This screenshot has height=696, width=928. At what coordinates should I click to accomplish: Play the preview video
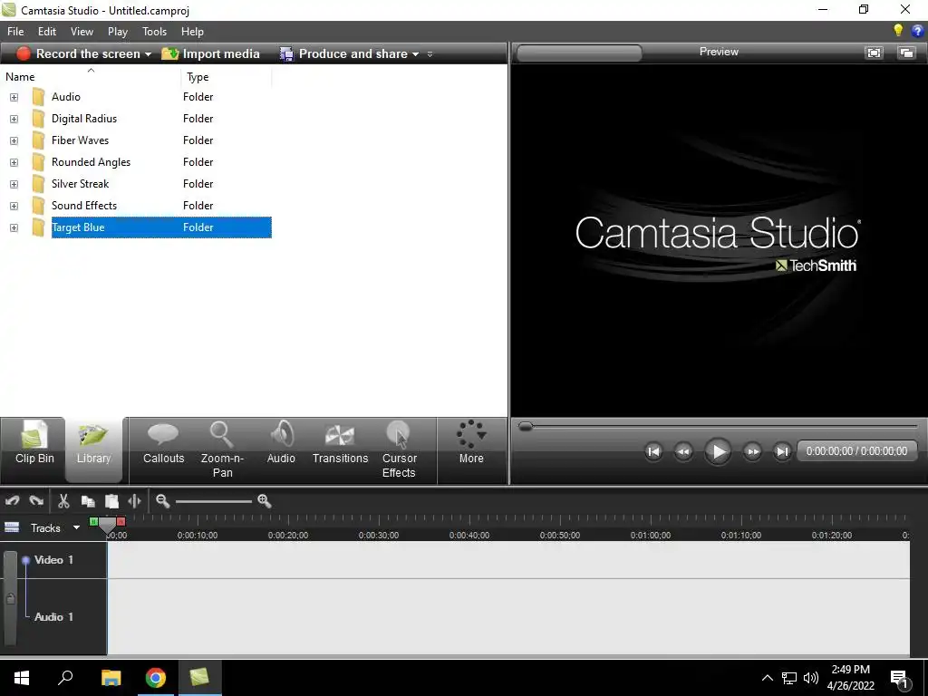718,451
